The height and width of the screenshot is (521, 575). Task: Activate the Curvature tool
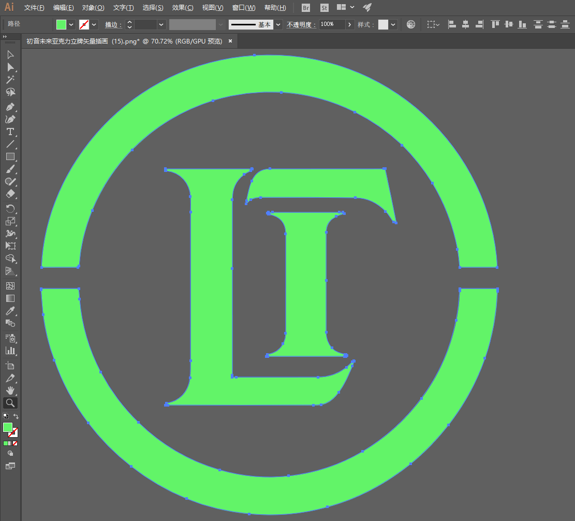click(x=10, y=119)
